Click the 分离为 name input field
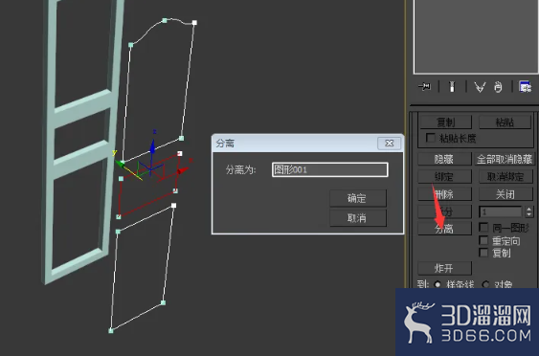 [330, 169]
